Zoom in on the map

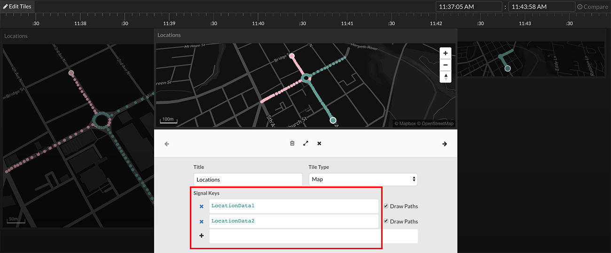pyautogui.click(x=446, y=53)
